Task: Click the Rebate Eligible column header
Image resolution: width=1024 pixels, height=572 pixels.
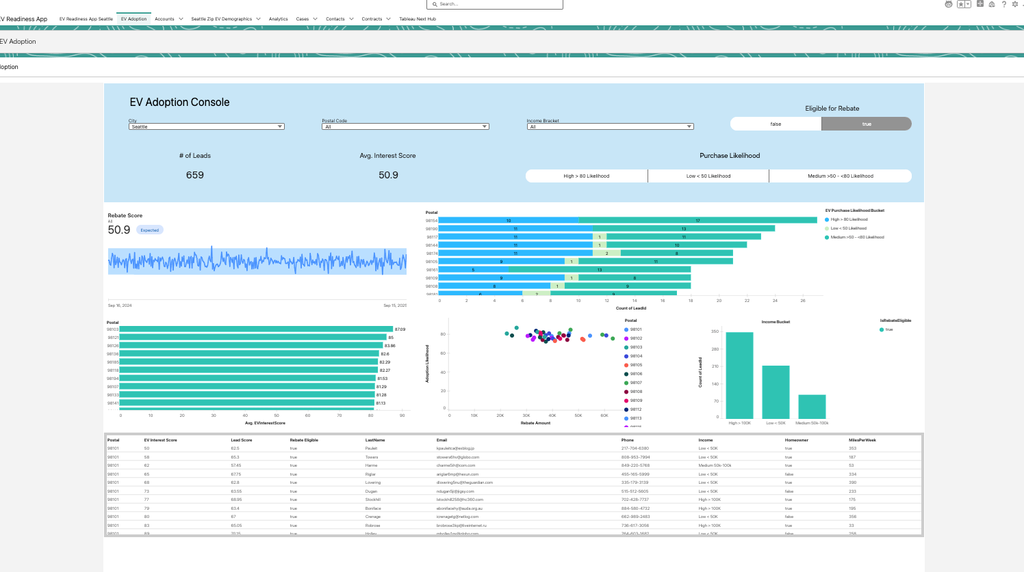Action: tap(304, 440)
